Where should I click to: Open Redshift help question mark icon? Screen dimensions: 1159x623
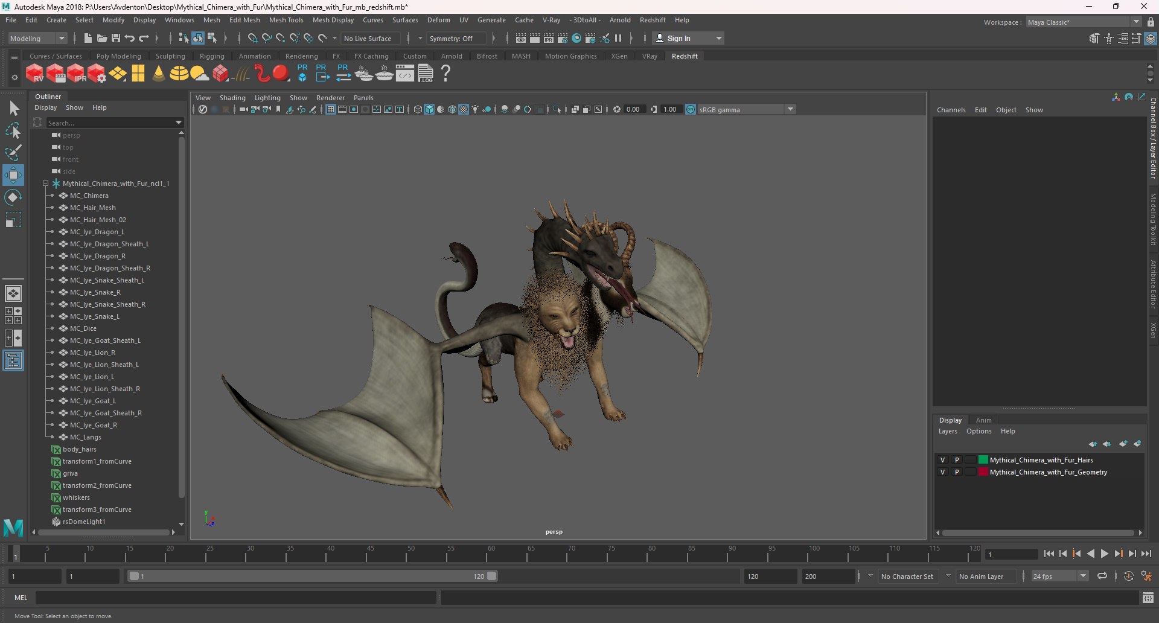pyautogui.click(x=445, y=74)
